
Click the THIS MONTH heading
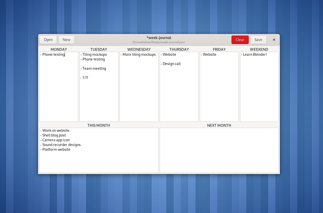coord(99,125)
